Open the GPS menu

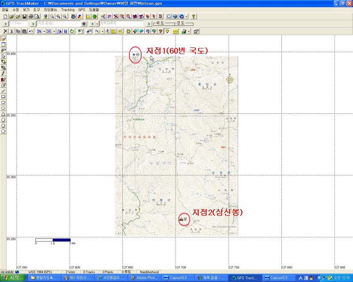(x=82, y=10)
